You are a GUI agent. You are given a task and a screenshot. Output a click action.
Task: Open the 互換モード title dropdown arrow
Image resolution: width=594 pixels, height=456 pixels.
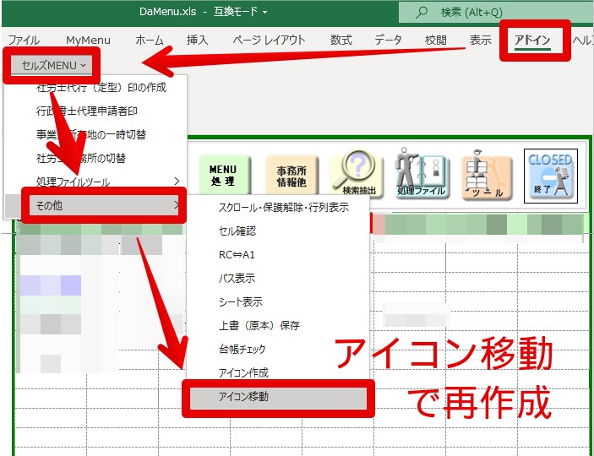coord(264,12)
